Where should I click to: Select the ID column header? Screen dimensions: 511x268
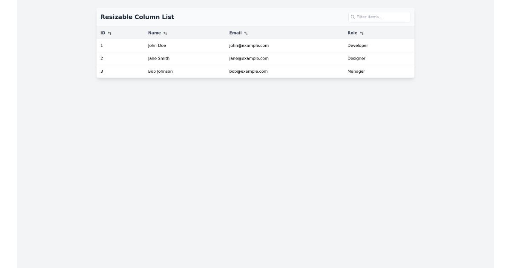point(102,33)
